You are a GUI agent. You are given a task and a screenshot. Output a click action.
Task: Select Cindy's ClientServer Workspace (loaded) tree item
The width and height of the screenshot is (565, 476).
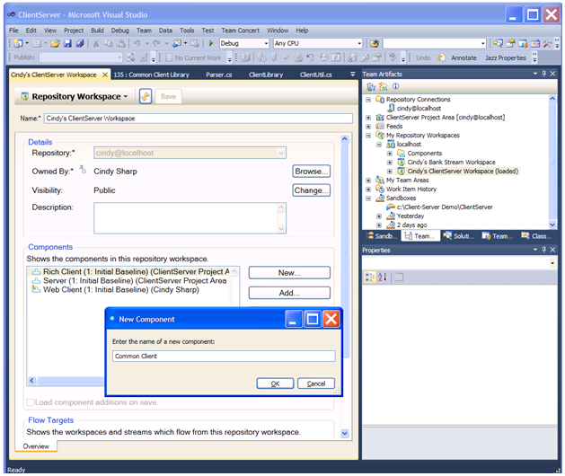[463, 172]
